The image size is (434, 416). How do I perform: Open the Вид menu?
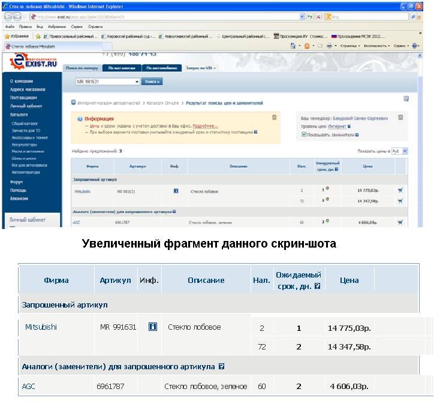coord(40,27)
